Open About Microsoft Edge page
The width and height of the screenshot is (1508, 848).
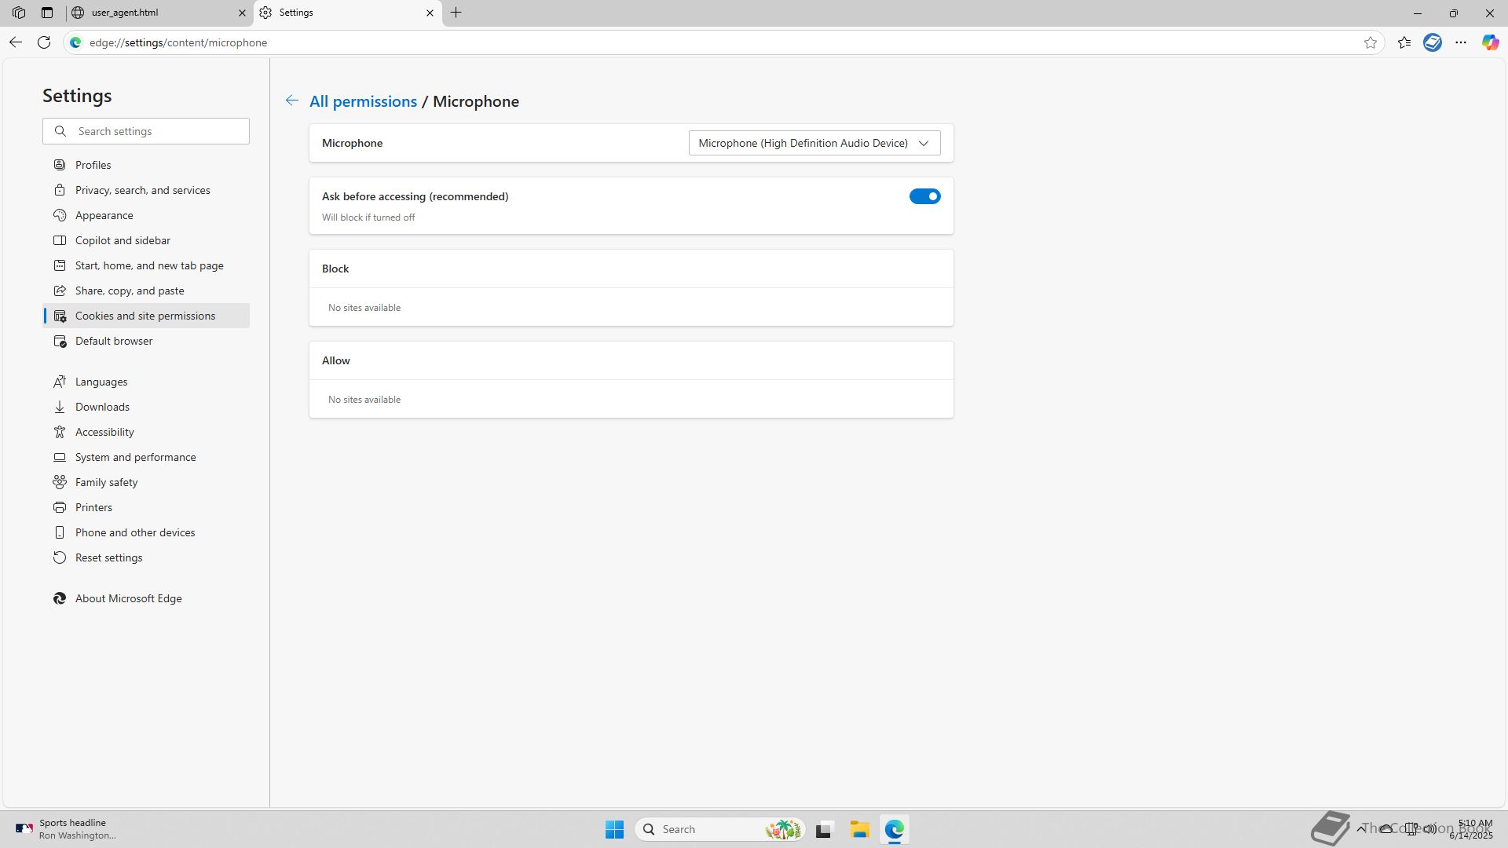pos(128,598)
